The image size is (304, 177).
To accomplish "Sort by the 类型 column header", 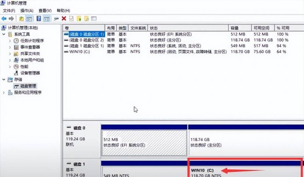I will click(x=123, y=28).
